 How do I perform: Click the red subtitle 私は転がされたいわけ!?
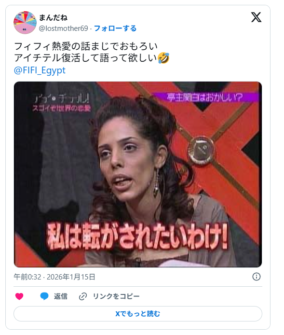(x=138, y=237)
